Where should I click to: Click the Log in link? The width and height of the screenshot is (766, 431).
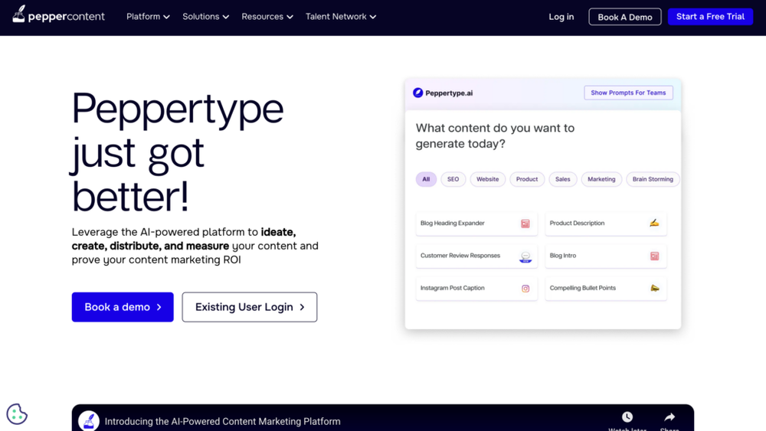click(x=561, y=17)
